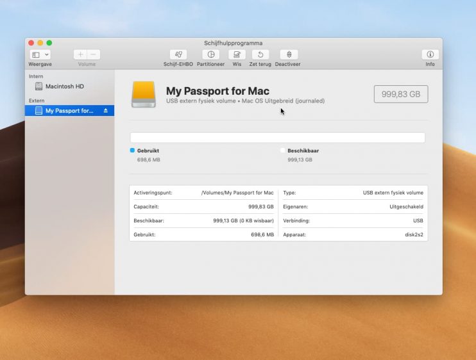Click the 698,6 MB text under Gebruikt legend

[148, 160]
